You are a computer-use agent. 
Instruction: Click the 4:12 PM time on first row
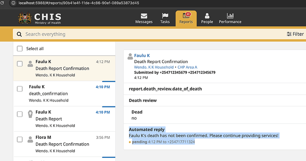point(103,62)
